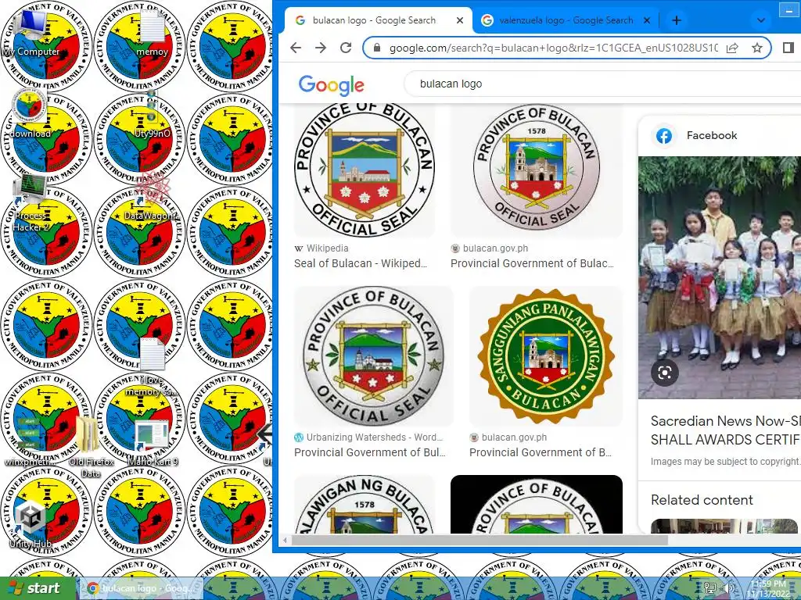
Task: Focus the Chrome address bar URL
Action: click(x=553, y=48)
